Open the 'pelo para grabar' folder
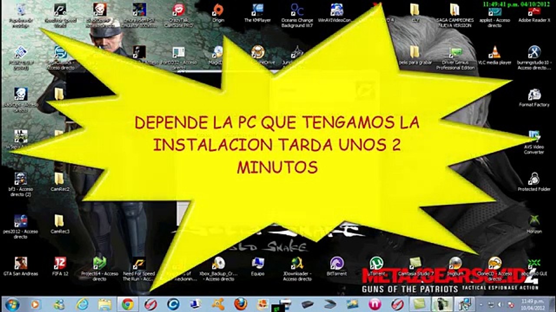The image size is (556, 312). click(x=415, y=55)
